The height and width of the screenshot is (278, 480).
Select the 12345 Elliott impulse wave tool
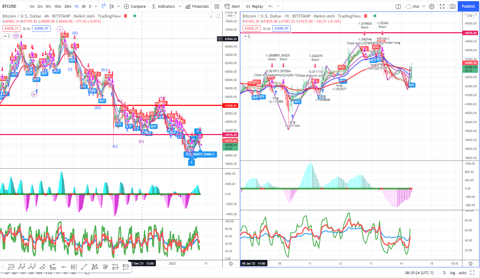(x=32, y=267)
